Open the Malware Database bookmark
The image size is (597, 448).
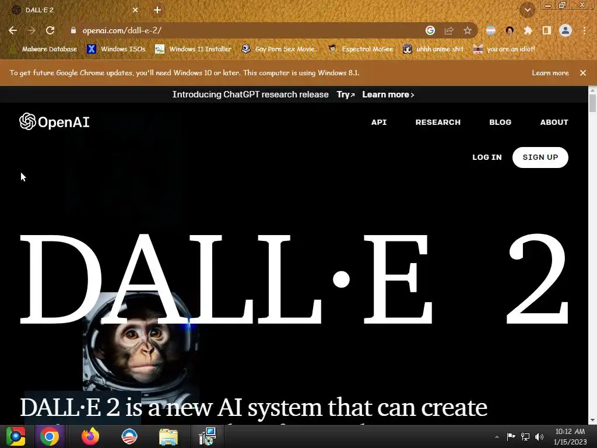click(44, 49)
